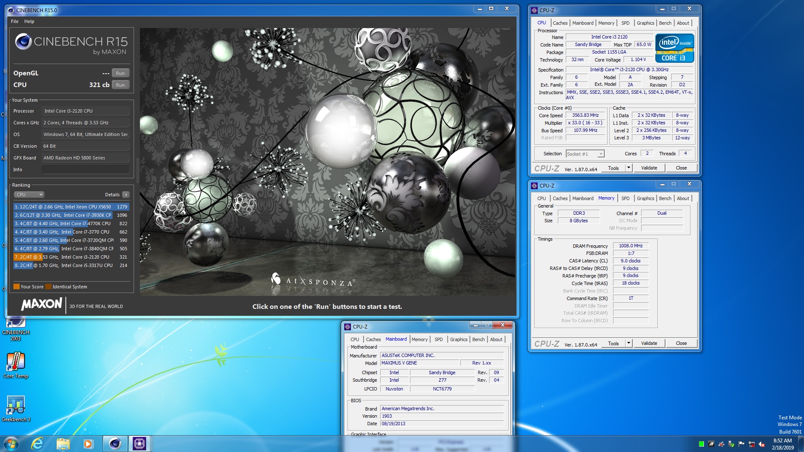The height and width of the screenshot is (452, 804).
Task: Select ranking row i3-2120 score 321
Action: 71,257
